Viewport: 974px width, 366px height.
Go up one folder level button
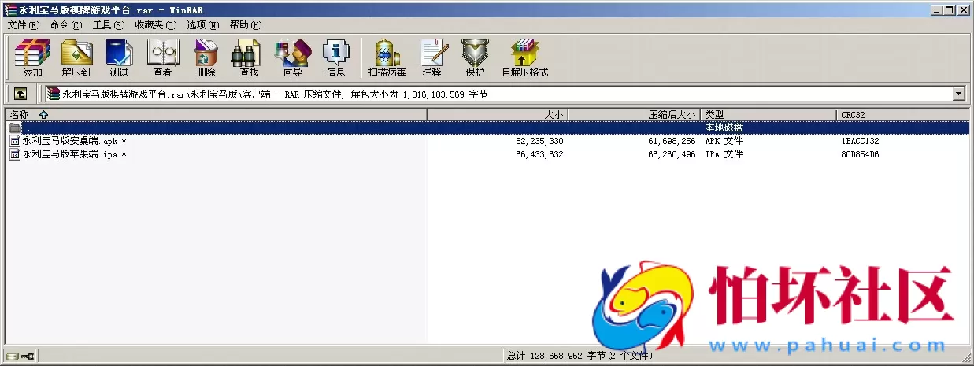(20, 94)
